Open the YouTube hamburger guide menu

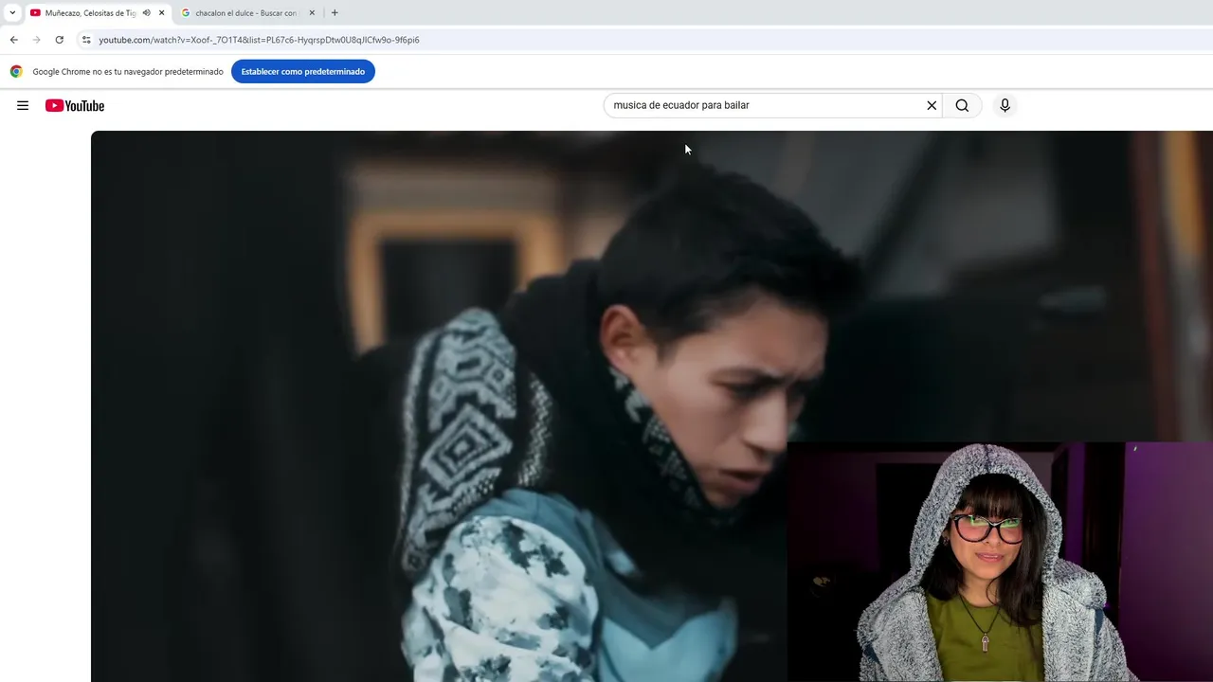point(23,105)
